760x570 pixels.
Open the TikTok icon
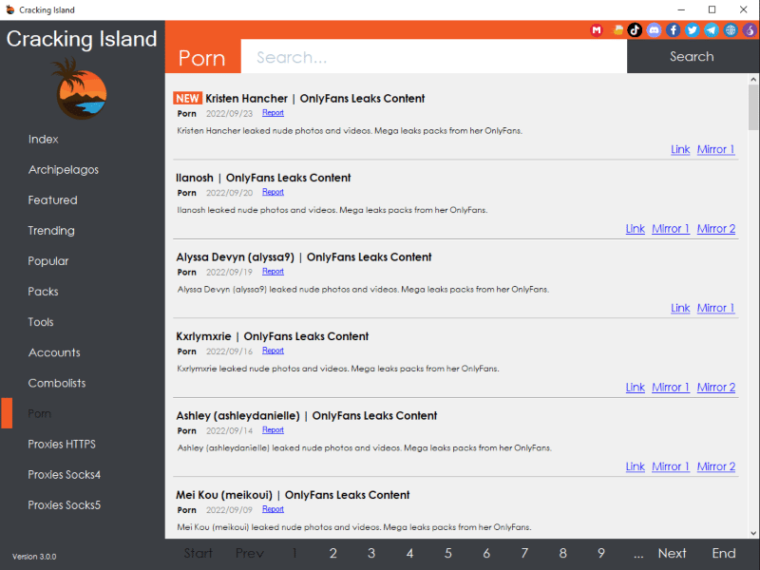click(x=635, y=30)
